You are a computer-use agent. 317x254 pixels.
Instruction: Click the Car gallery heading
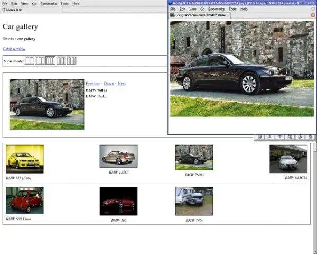tap(20, 26)
